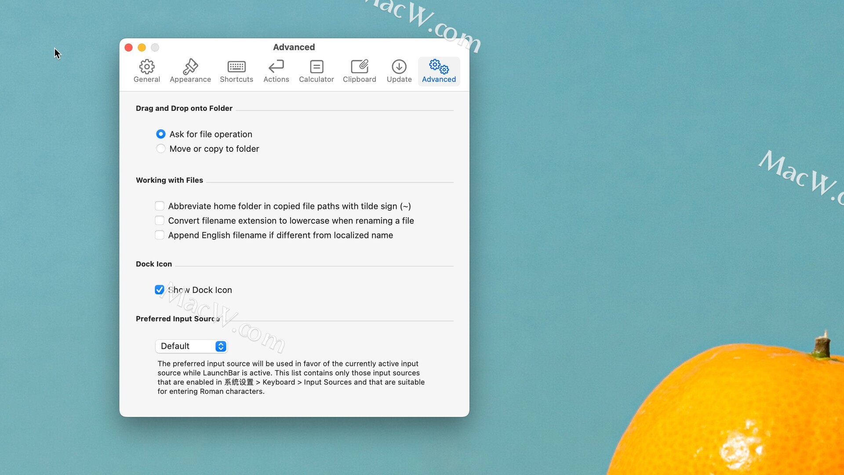This screenshot has width=844, height=475.
Task: Open the Actions preferences tab
Action: point(276,71)
